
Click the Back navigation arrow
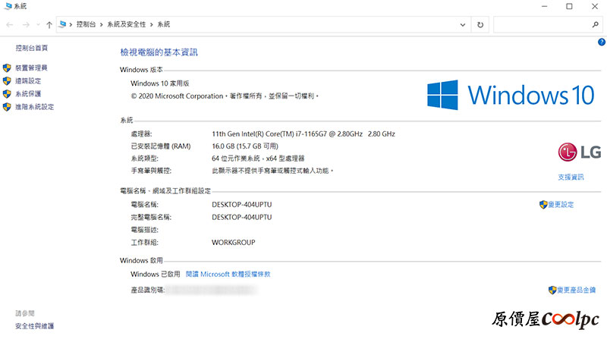(9, 24)
